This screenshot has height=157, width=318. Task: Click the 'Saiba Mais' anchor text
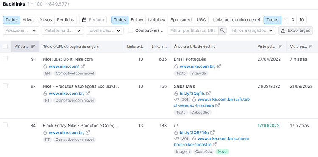(x=184, y=86)
